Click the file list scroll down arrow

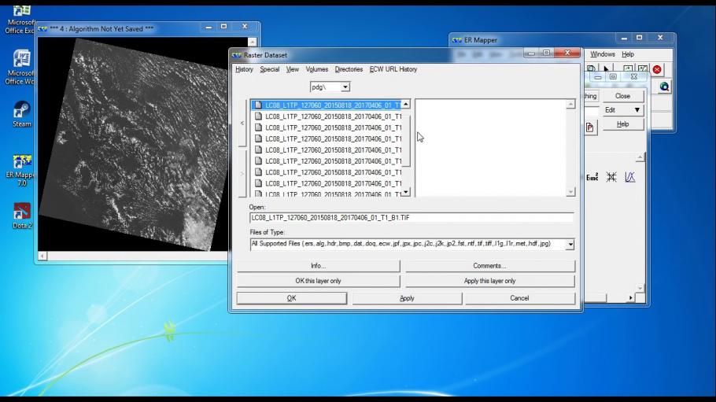(x=405, y=192)
